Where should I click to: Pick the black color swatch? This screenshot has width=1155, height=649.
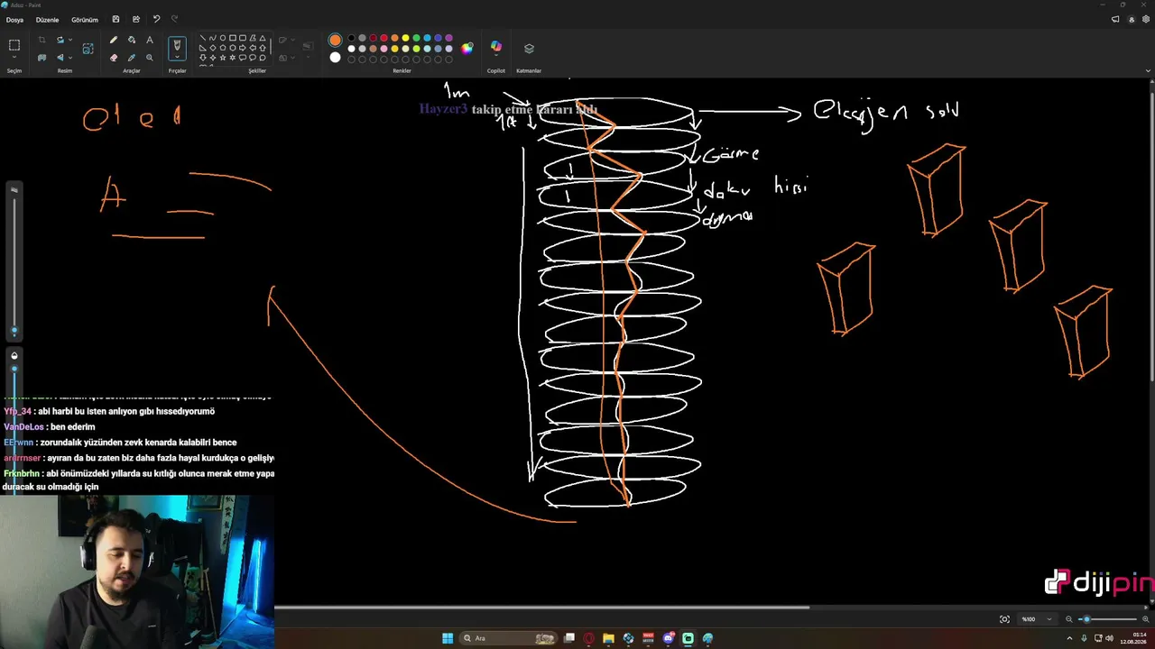(x=352, y=39)
